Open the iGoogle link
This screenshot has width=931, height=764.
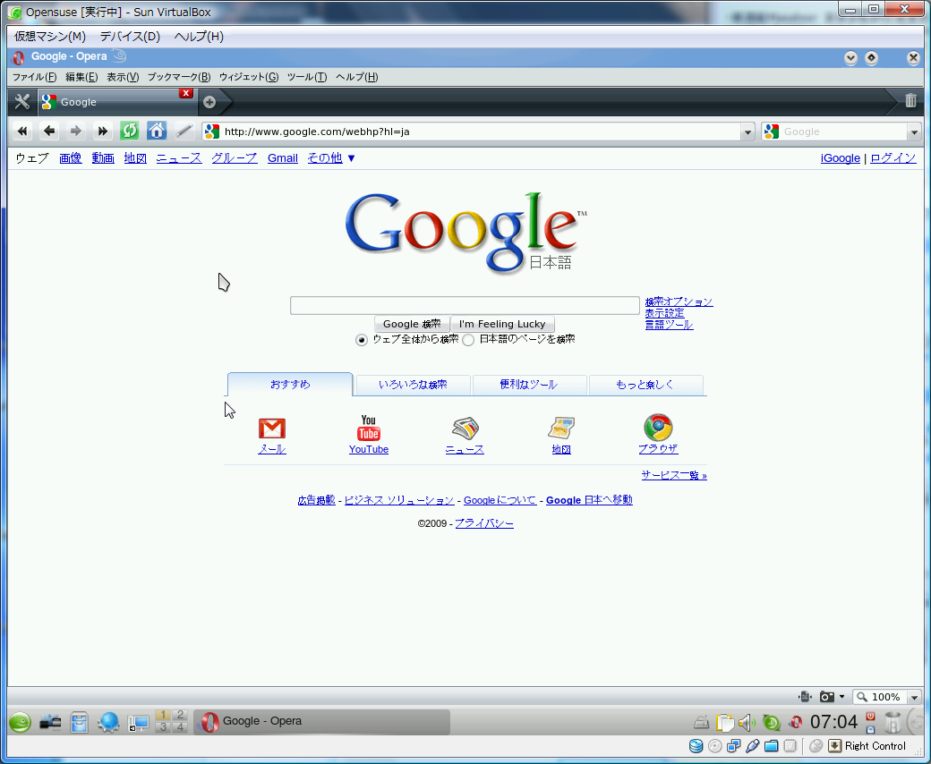(841, 157)
